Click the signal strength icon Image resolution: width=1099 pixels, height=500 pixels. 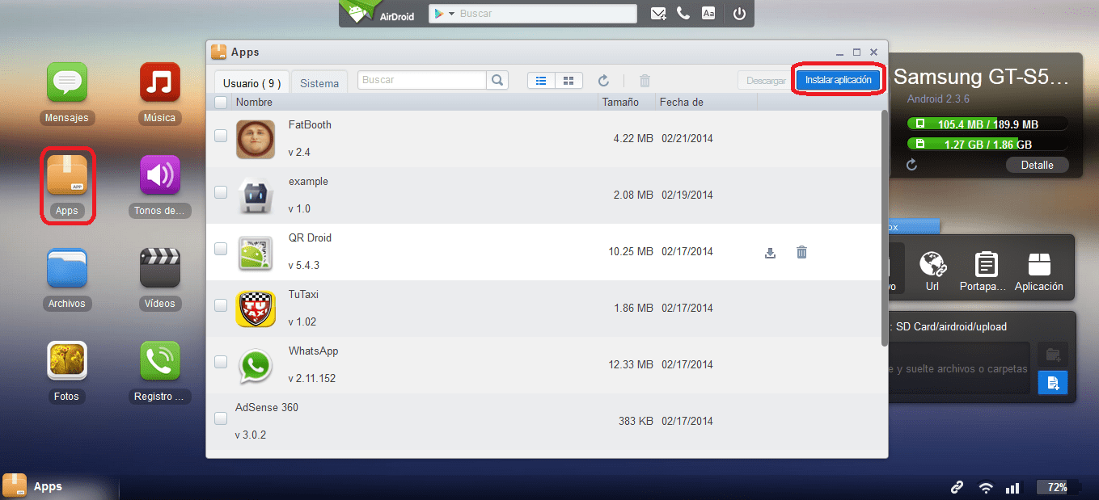click(1012, 488)
